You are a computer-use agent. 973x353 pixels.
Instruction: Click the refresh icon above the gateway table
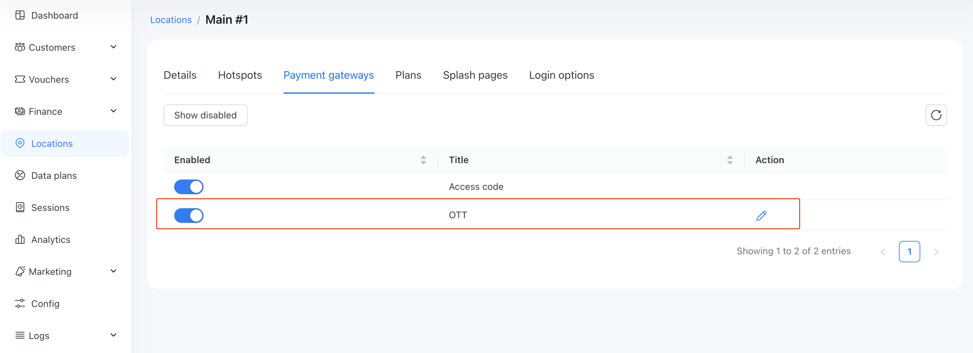(936, 115)
